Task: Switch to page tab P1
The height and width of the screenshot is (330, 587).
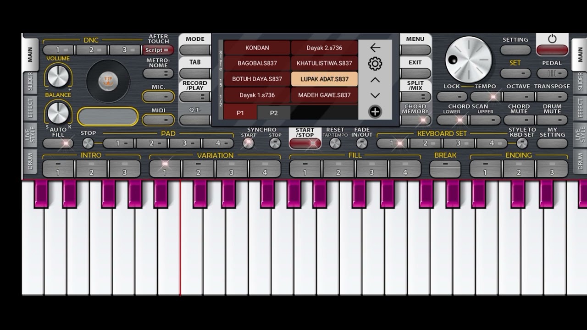Action: pyautogui.click(x=240, y=113)
